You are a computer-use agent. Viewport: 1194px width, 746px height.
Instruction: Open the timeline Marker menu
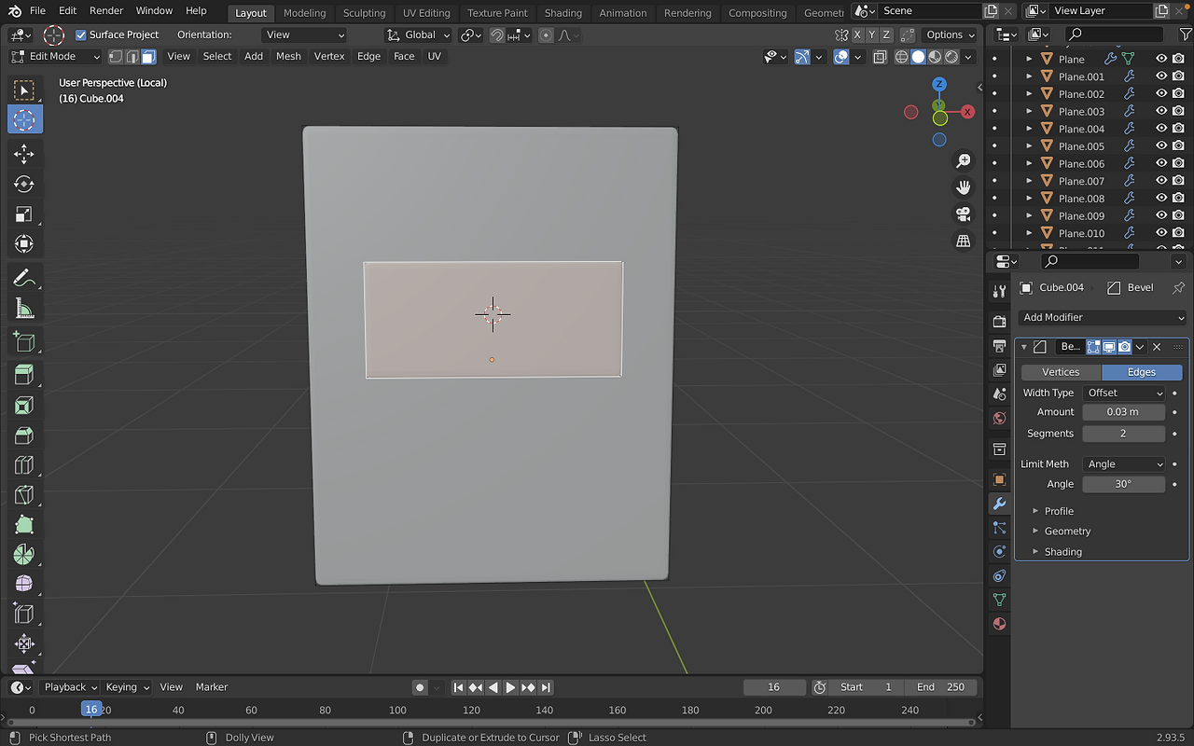pyautogui.click(x=212, y=686)
